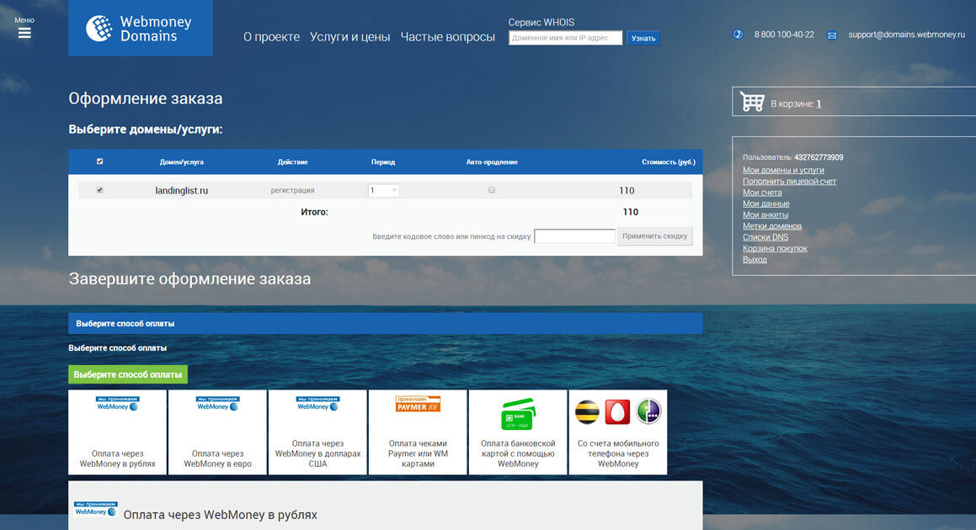Choose 'Оплата чеками Paymer или WM картами'
Image resolution: width=976 pixels, height=530 pixels.
coord(418,432)
